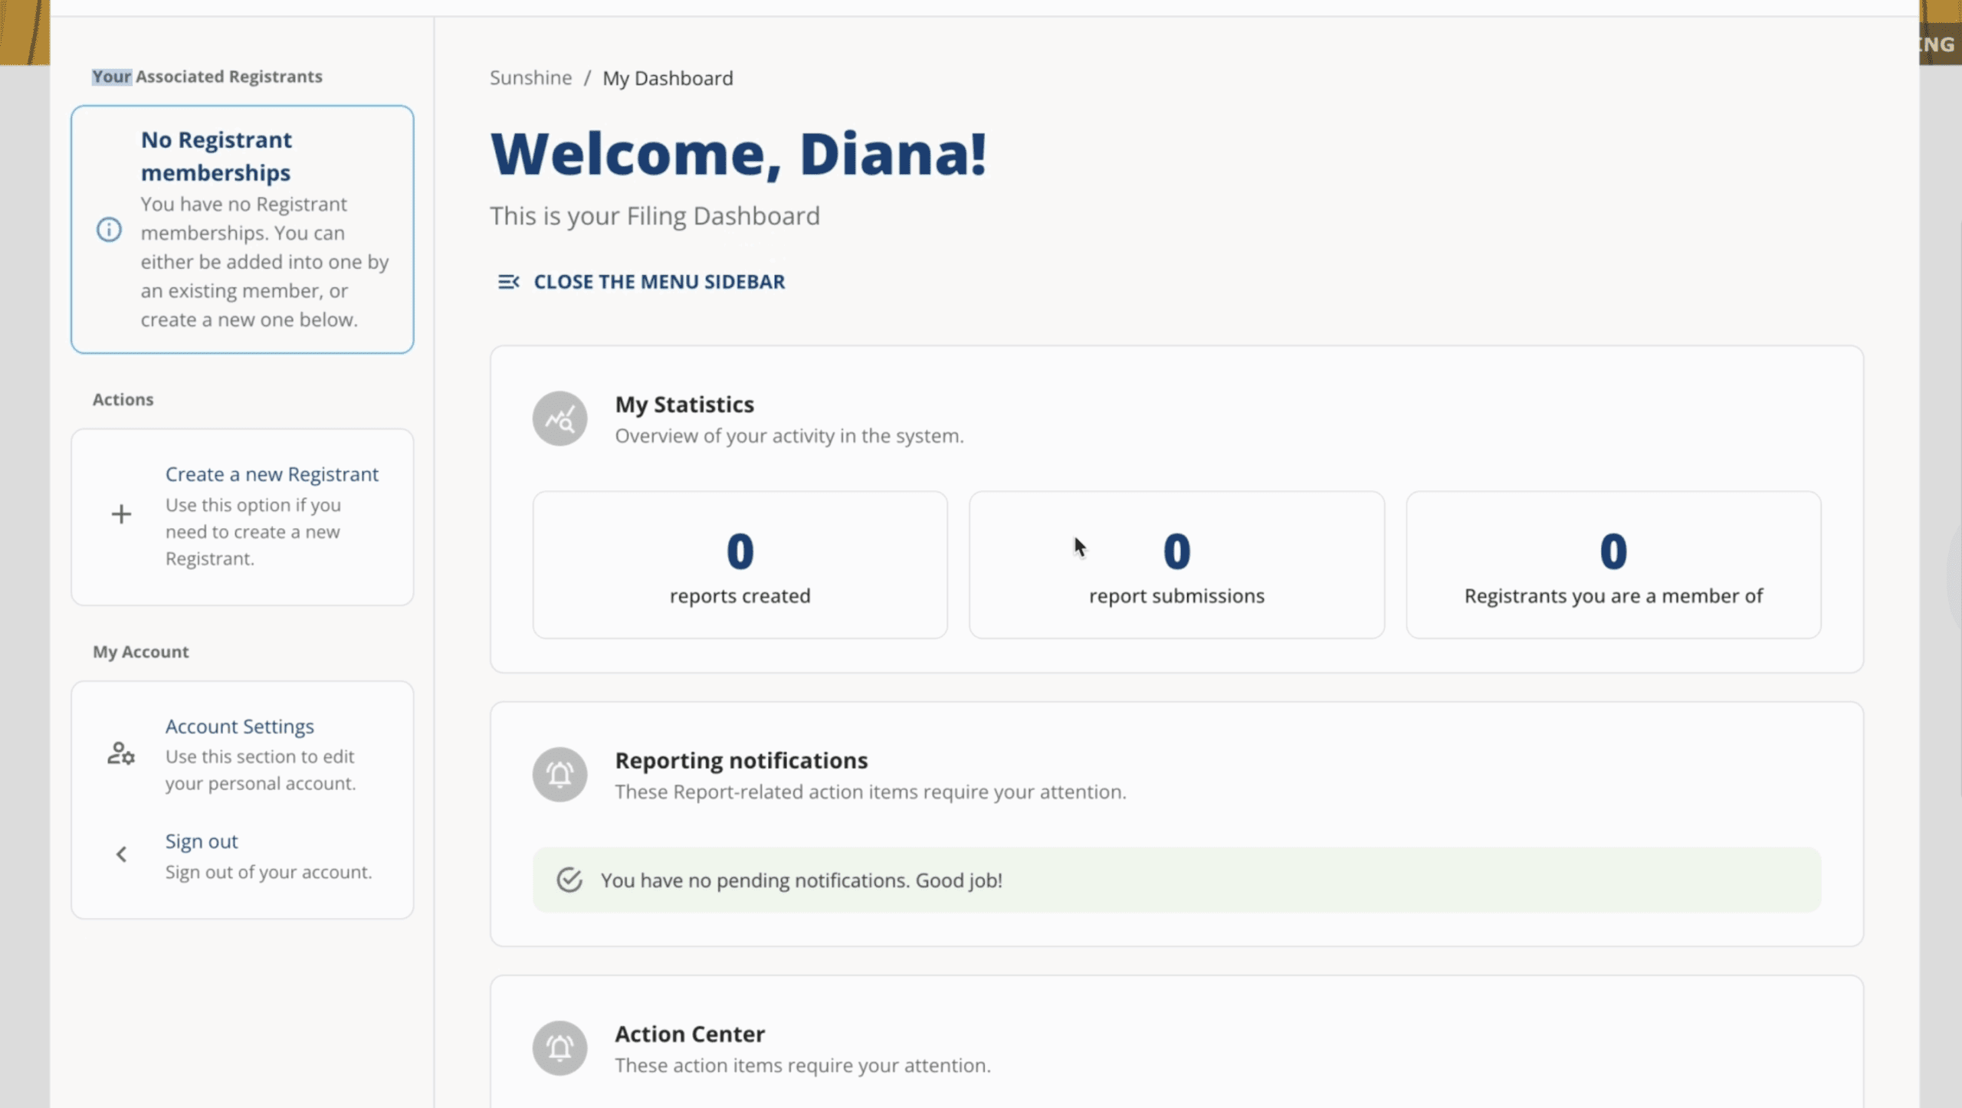Open Account Settings link
1962x1108 pixels.
(x=239, y=726)
